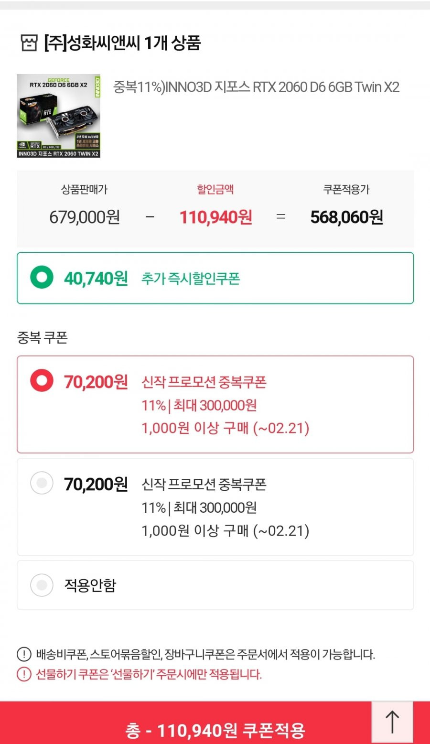Apply coupons with the 총 -110,940원 쿠폰적용 button
Screen dimensions: 430x744
point(215,722)
